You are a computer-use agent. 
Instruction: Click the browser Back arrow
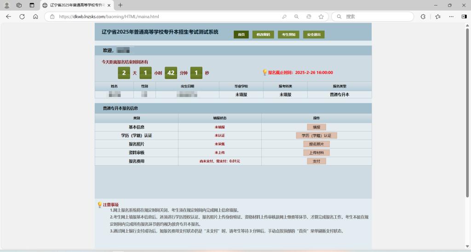pyautogui.click(x=8, y=17)
